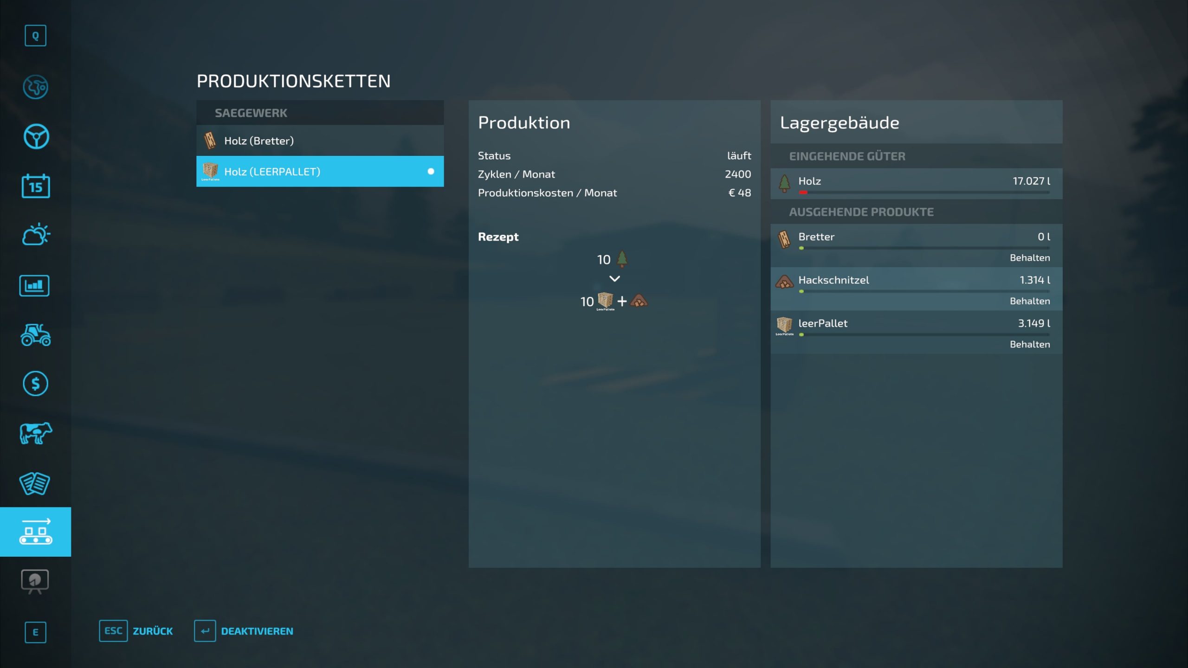
Task: Open the price statistics chart icon
Action: pyautogui.click(x=35, y=285)
